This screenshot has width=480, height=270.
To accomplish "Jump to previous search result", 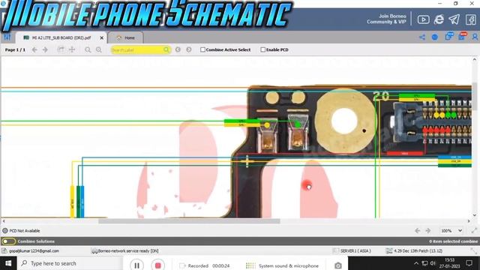I will point(178,49).
